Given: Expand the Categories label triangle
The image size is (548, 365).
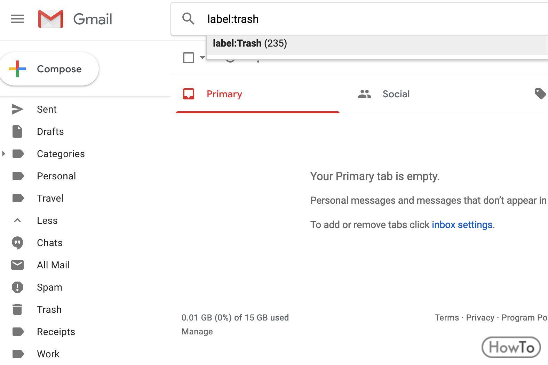Looking at the screenshot, I should pos(3,154).
